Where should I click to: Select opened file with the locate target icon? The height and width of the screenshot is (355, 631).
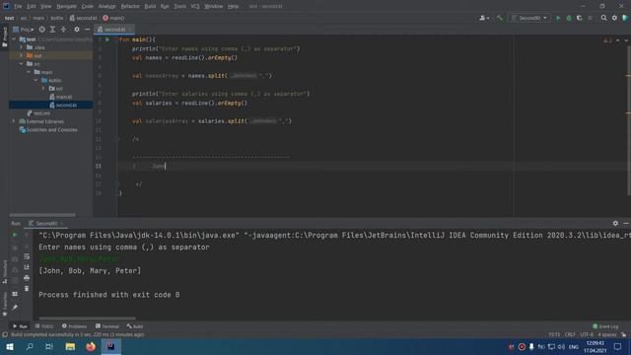[x=41, y=30]
